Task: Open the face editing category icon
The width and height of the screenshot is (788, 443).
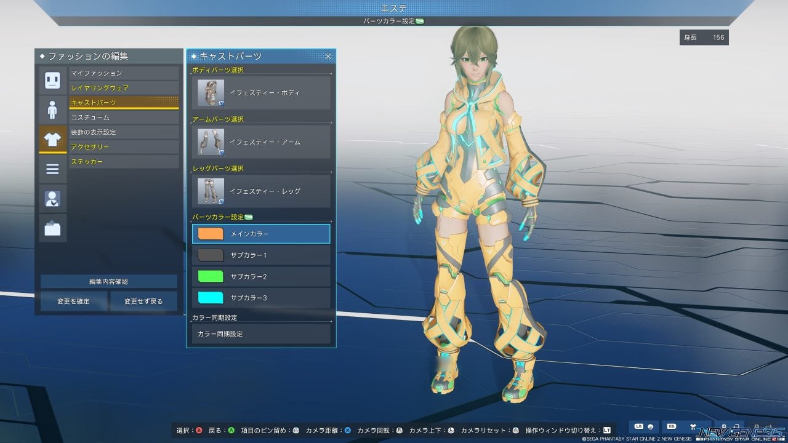Action: (52, 80)
